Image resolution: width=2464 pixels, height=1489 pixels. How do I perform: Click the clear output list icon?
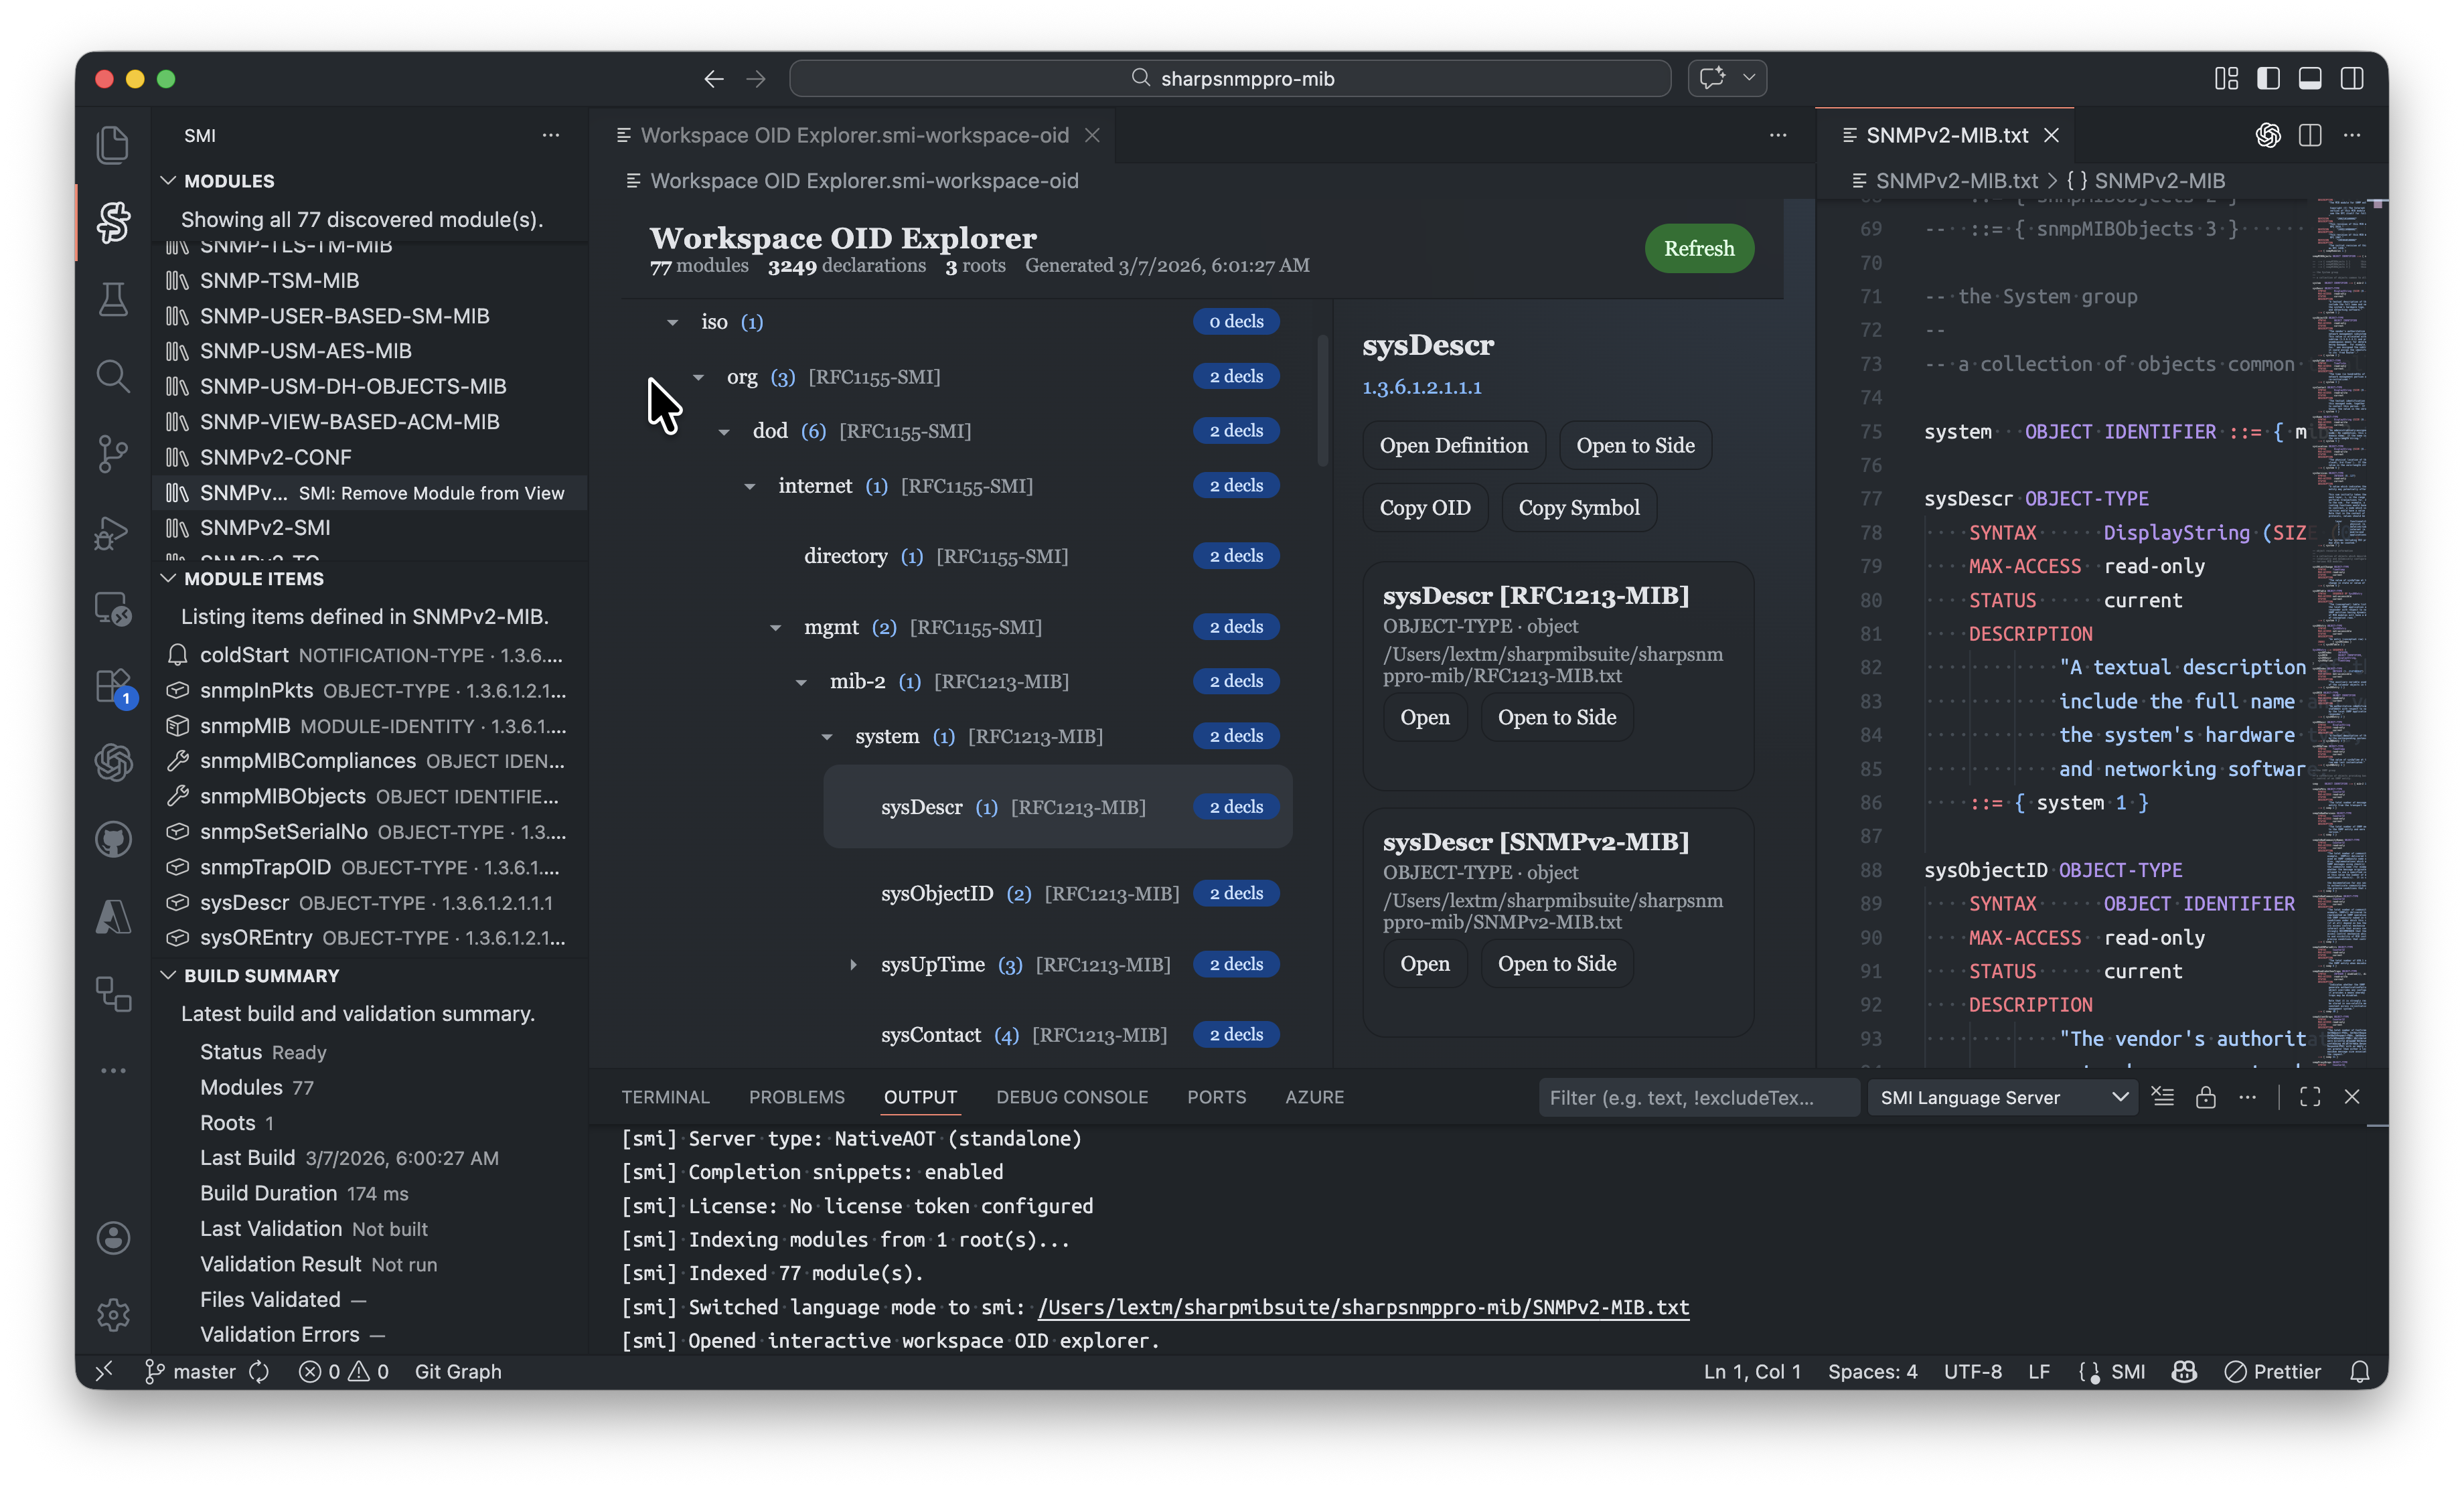tap(2162, 1097)
